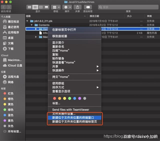160x141 pixels.
Task: Expand the Mac folder disclosure triangle
Action: pyautogui.click(x=36, y=37)
